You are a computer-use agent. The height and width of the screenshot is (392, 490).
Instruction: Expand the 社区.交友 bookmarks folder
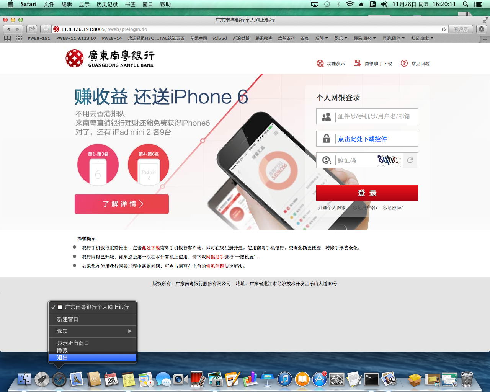click(422, 38)
